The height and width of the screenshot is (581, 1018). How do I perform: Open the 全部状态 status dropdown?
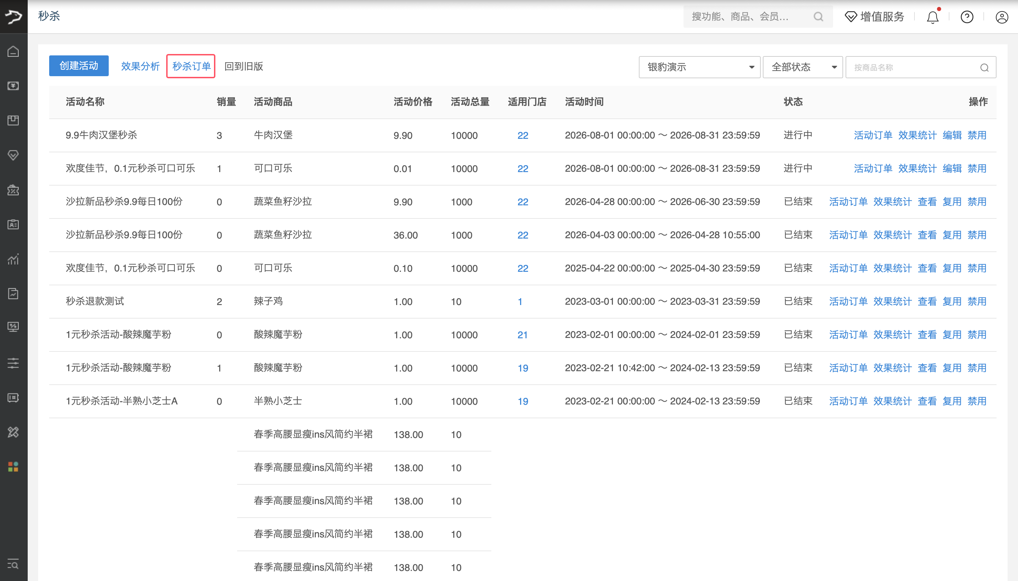[x=803, y=67]
